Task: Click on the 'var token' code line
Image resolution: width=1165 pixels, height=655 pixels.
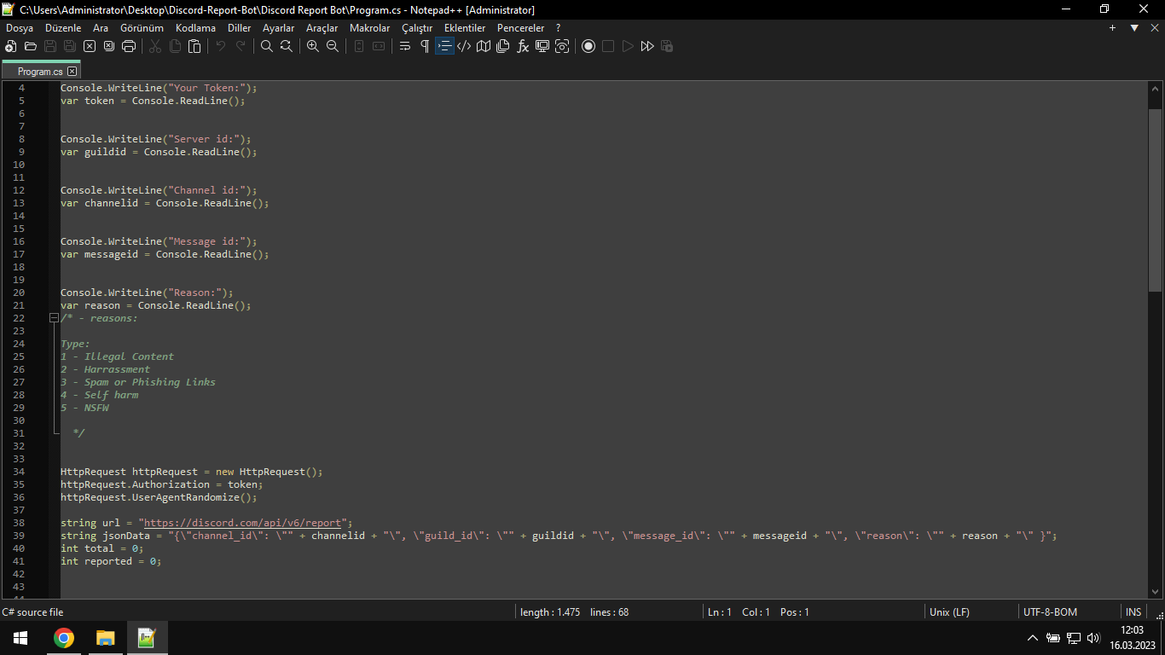Action: tap(153, 101)
